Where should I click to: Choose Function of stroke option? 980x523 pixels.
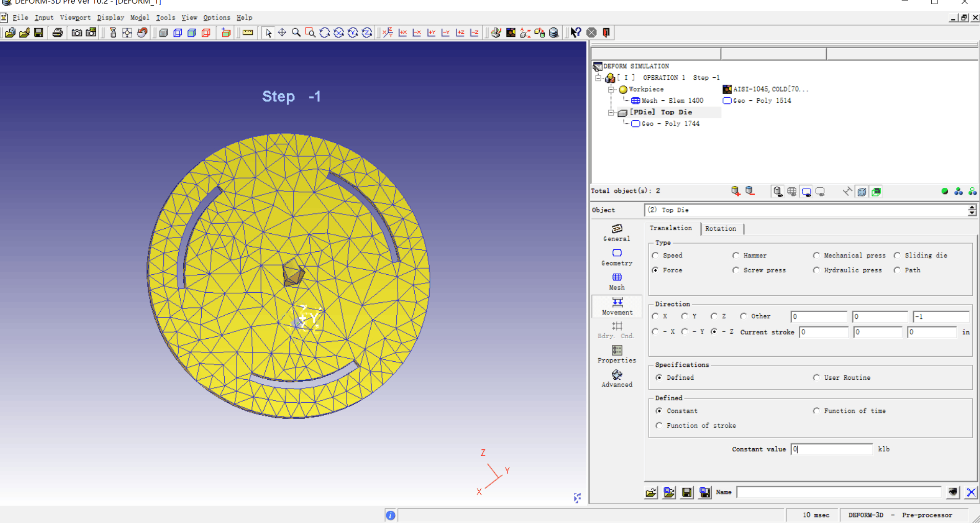696,426
